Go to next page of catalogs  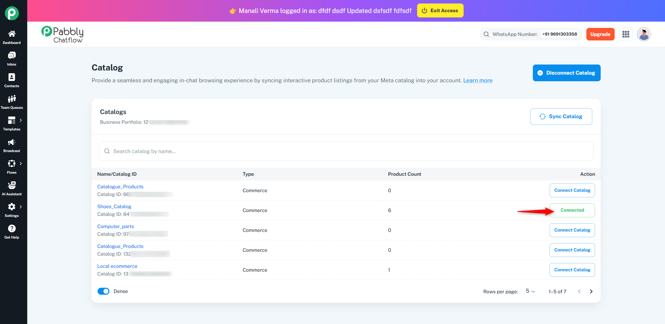click(x=591, y=292)
